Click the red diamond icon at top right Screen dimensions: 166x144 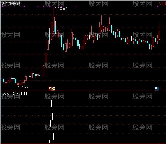point(160,4)
